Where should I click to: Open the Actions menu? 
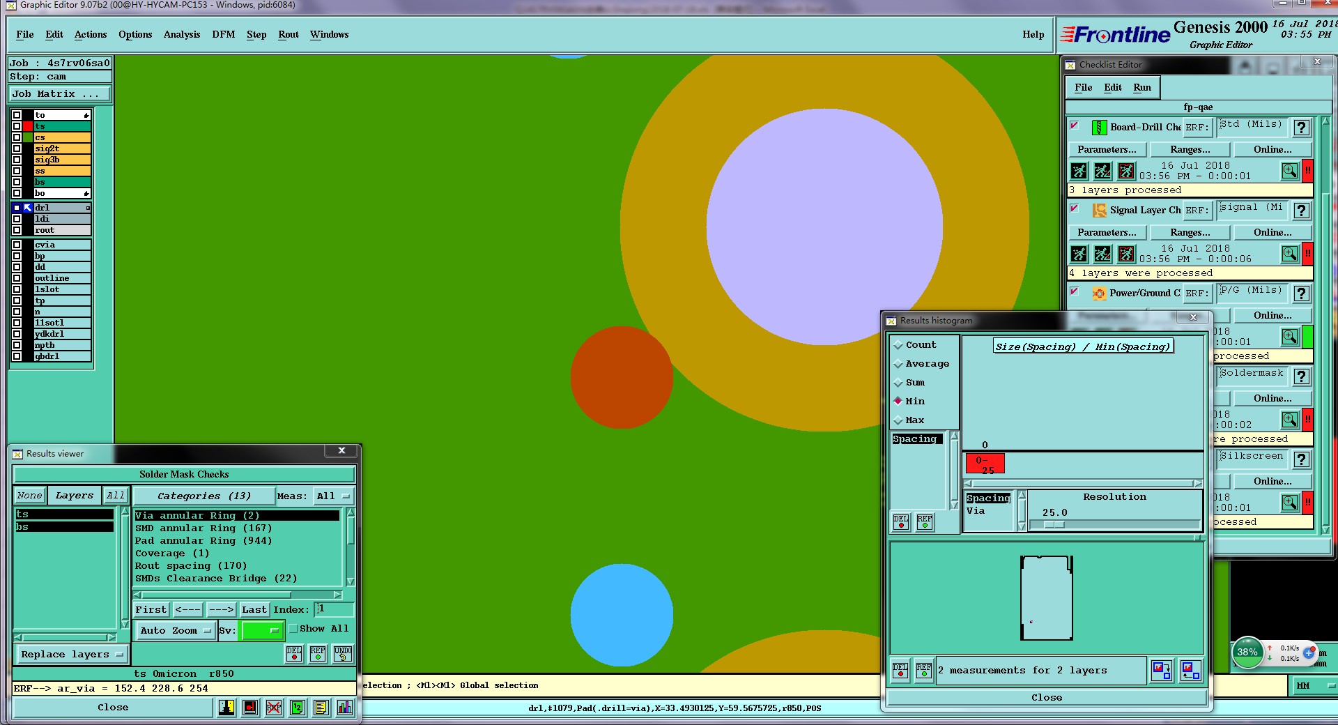tap(91, 35)
